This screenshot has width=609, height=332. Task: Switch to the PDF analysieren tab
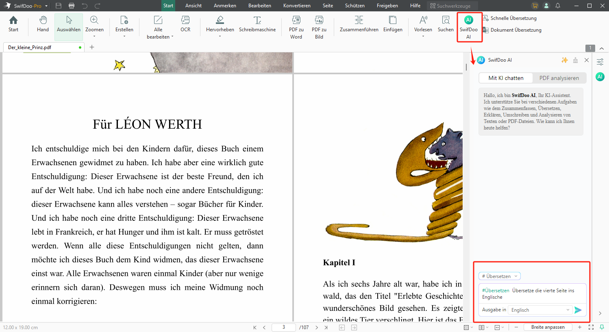click(559, 78)
